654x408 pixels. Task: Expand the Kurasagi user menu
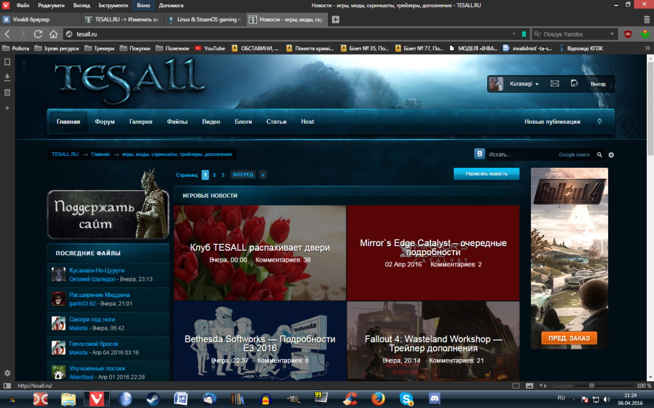click(524, 84)
